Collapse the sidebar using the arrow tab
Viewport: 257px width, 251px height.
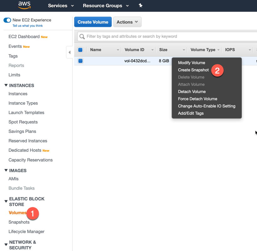click(69, 52)
